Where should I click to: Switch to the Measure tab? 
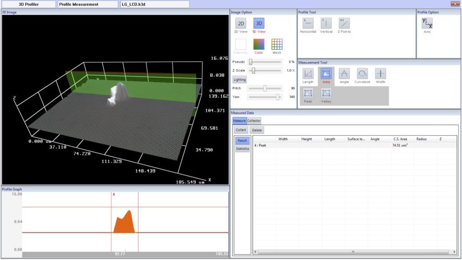[239, 121]
